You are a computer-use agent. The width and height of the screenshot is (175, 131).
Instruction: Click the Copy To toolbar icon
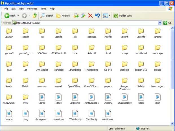(83, 16)
